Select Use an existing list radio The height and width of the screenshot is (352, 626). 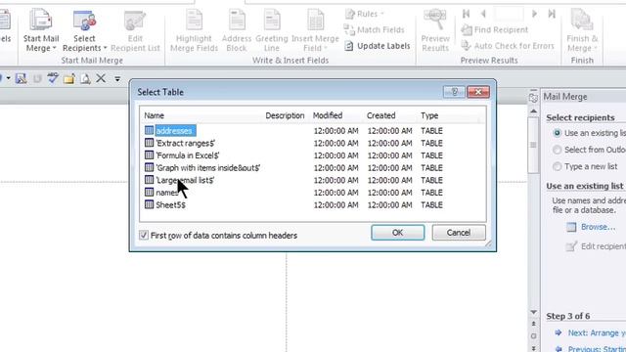click(557, 133)
